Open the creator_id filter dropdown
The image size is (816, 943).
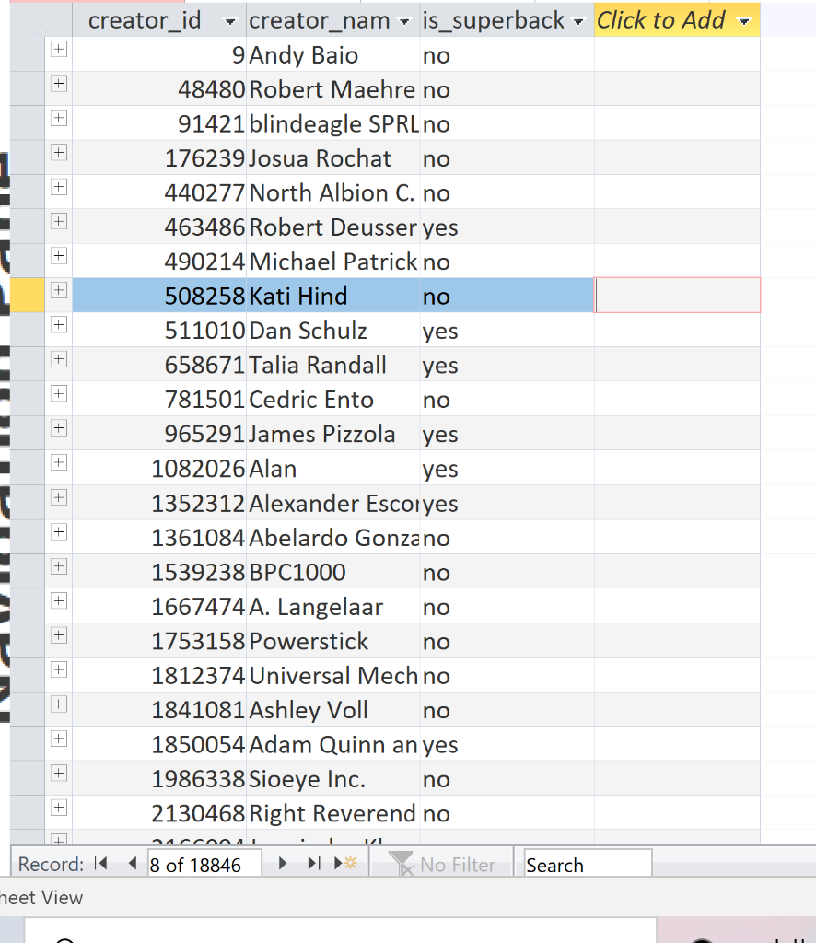pyautogui.click(x=230, y=20)
